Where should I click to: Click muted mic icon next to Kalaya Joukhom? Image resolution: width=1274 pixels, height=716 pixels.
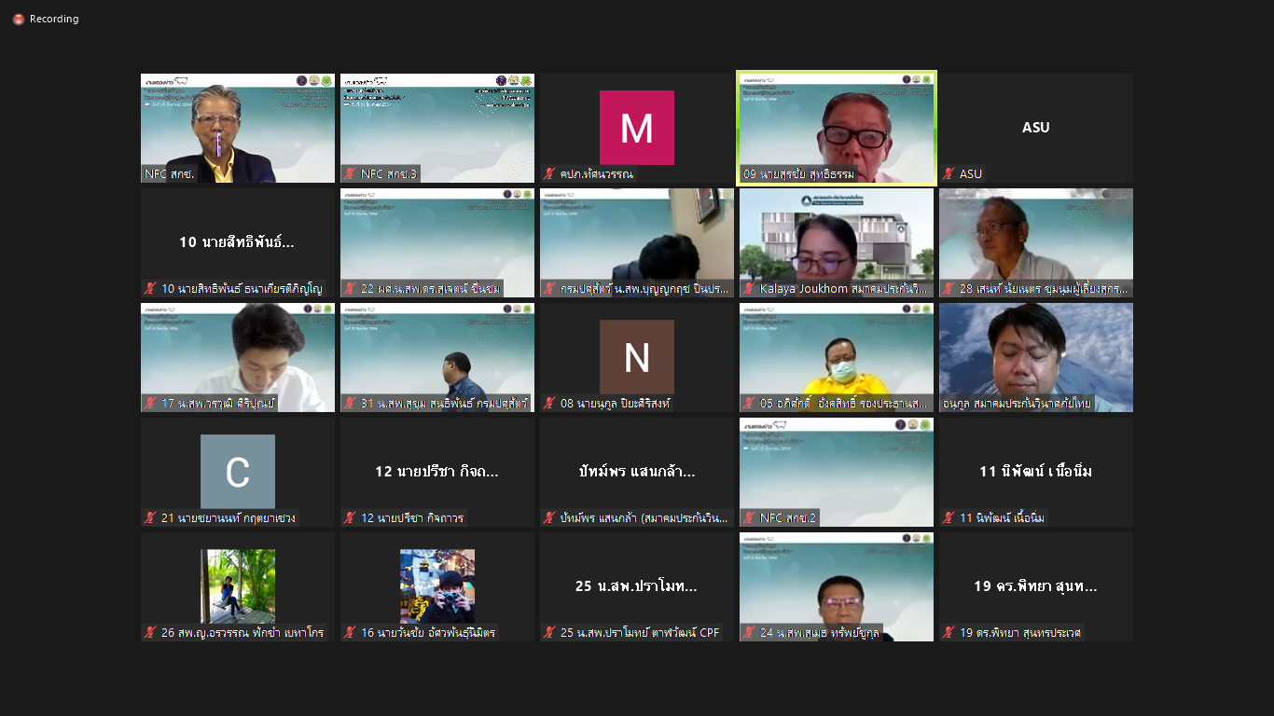coord(750,288)
